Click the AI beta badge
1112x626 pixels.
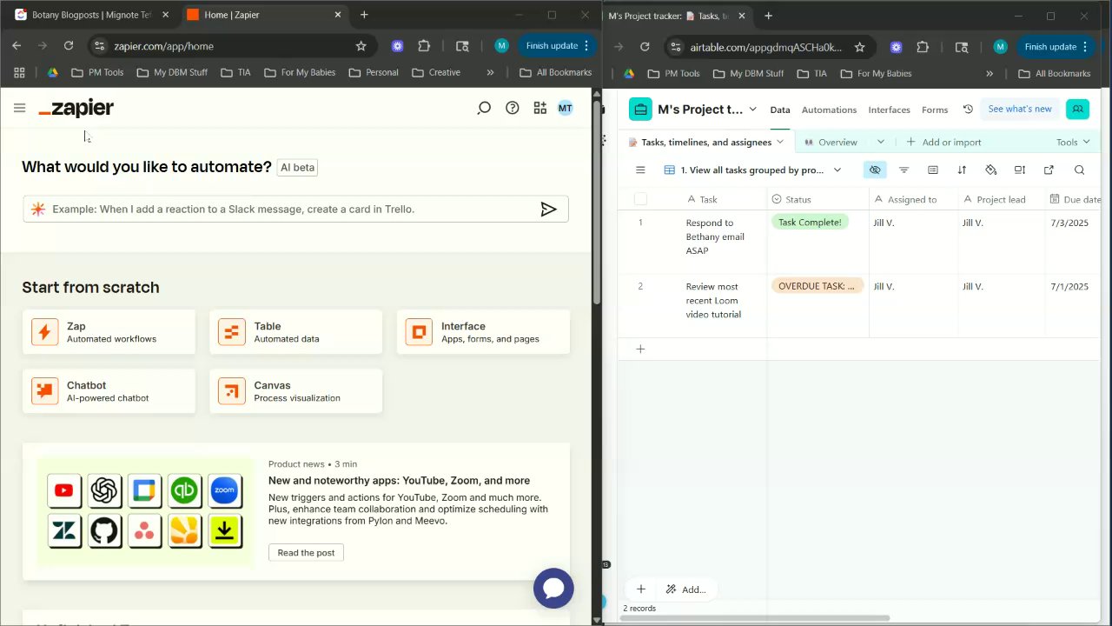tap(297, 167)
